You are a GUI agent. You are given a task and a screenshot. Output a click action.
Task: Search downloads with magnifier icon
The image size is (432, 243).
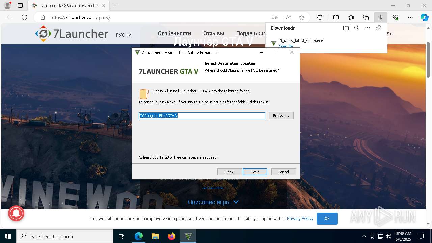[x=356, y=28]
